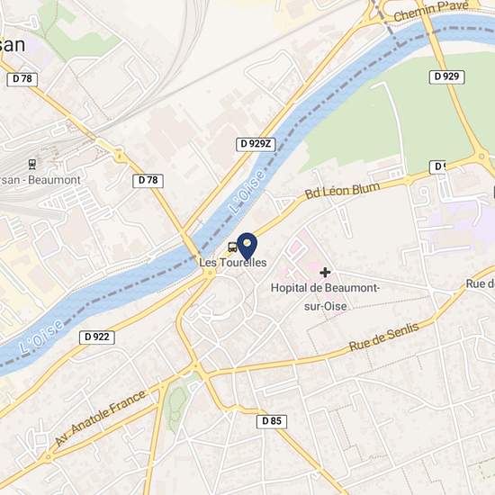Click the dark blue location pin marker

(247, 247)
